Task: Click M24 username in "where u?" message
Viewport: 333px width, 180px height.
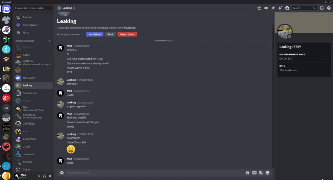Action: tap(70, 46)
